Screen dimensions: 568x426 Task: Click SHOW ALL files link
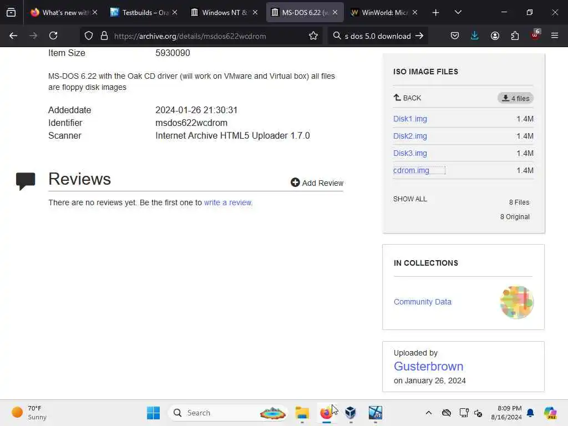(410, 199)
